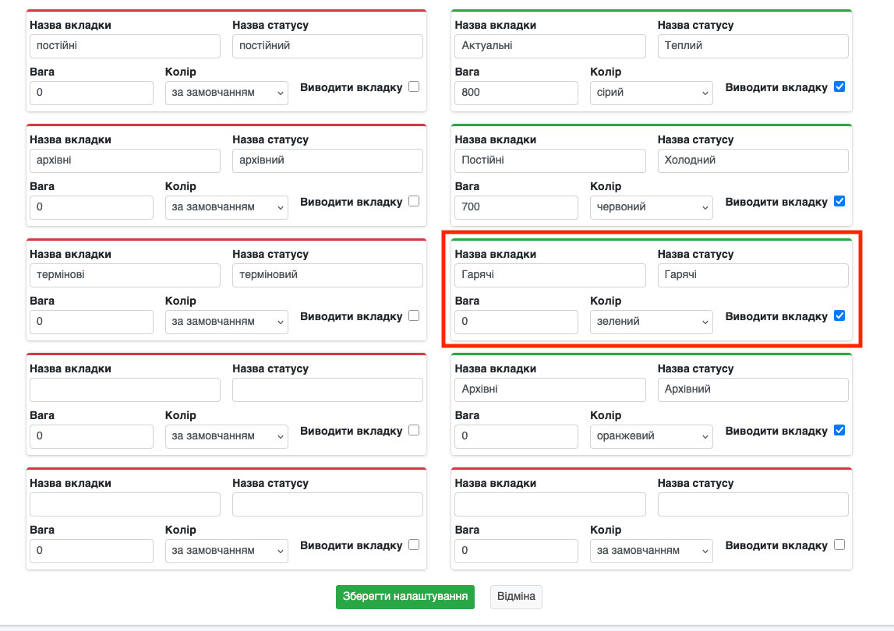This screenshot has width=894, height=631.
Task: Click the weight field containing 800
Action: tap(516, 93)
